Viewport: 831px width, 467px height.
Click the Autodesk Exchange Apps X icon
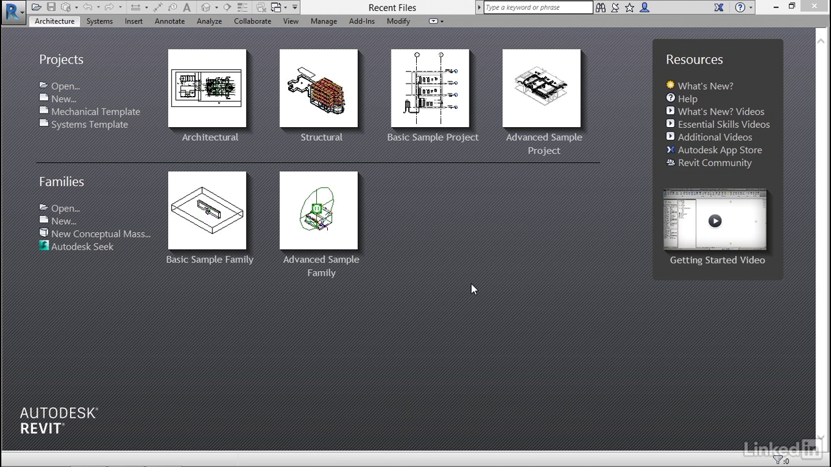[719, 7]
